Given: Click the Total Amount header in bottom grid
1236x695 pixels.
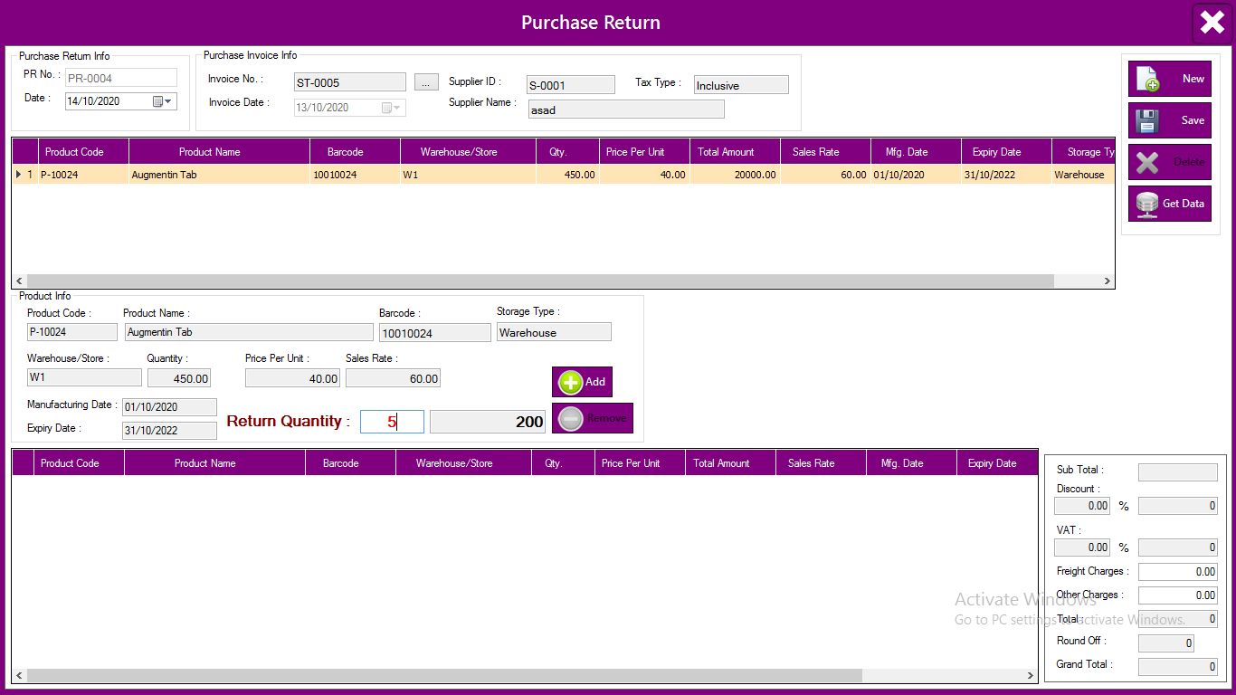Looking at the screenshot, I should pos(721,463).
